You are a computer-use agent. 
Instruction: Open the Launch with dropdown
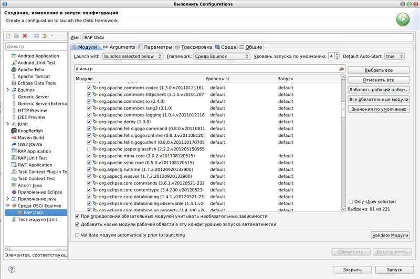tap(133, 56)
